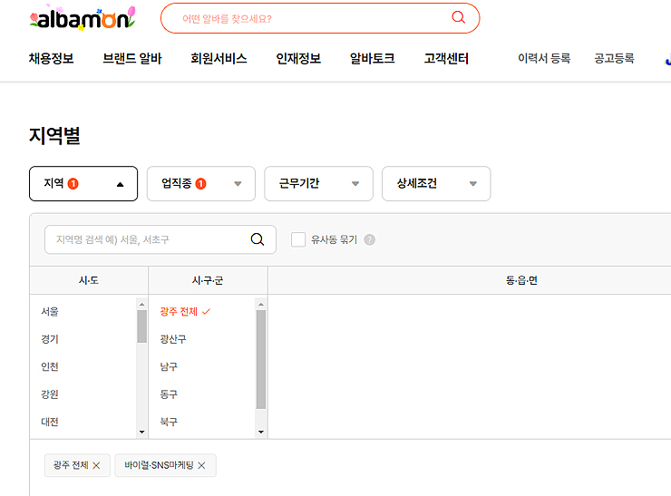Select 동구 in the 시·구·군 list
The image size is (671, 496).
169,394
